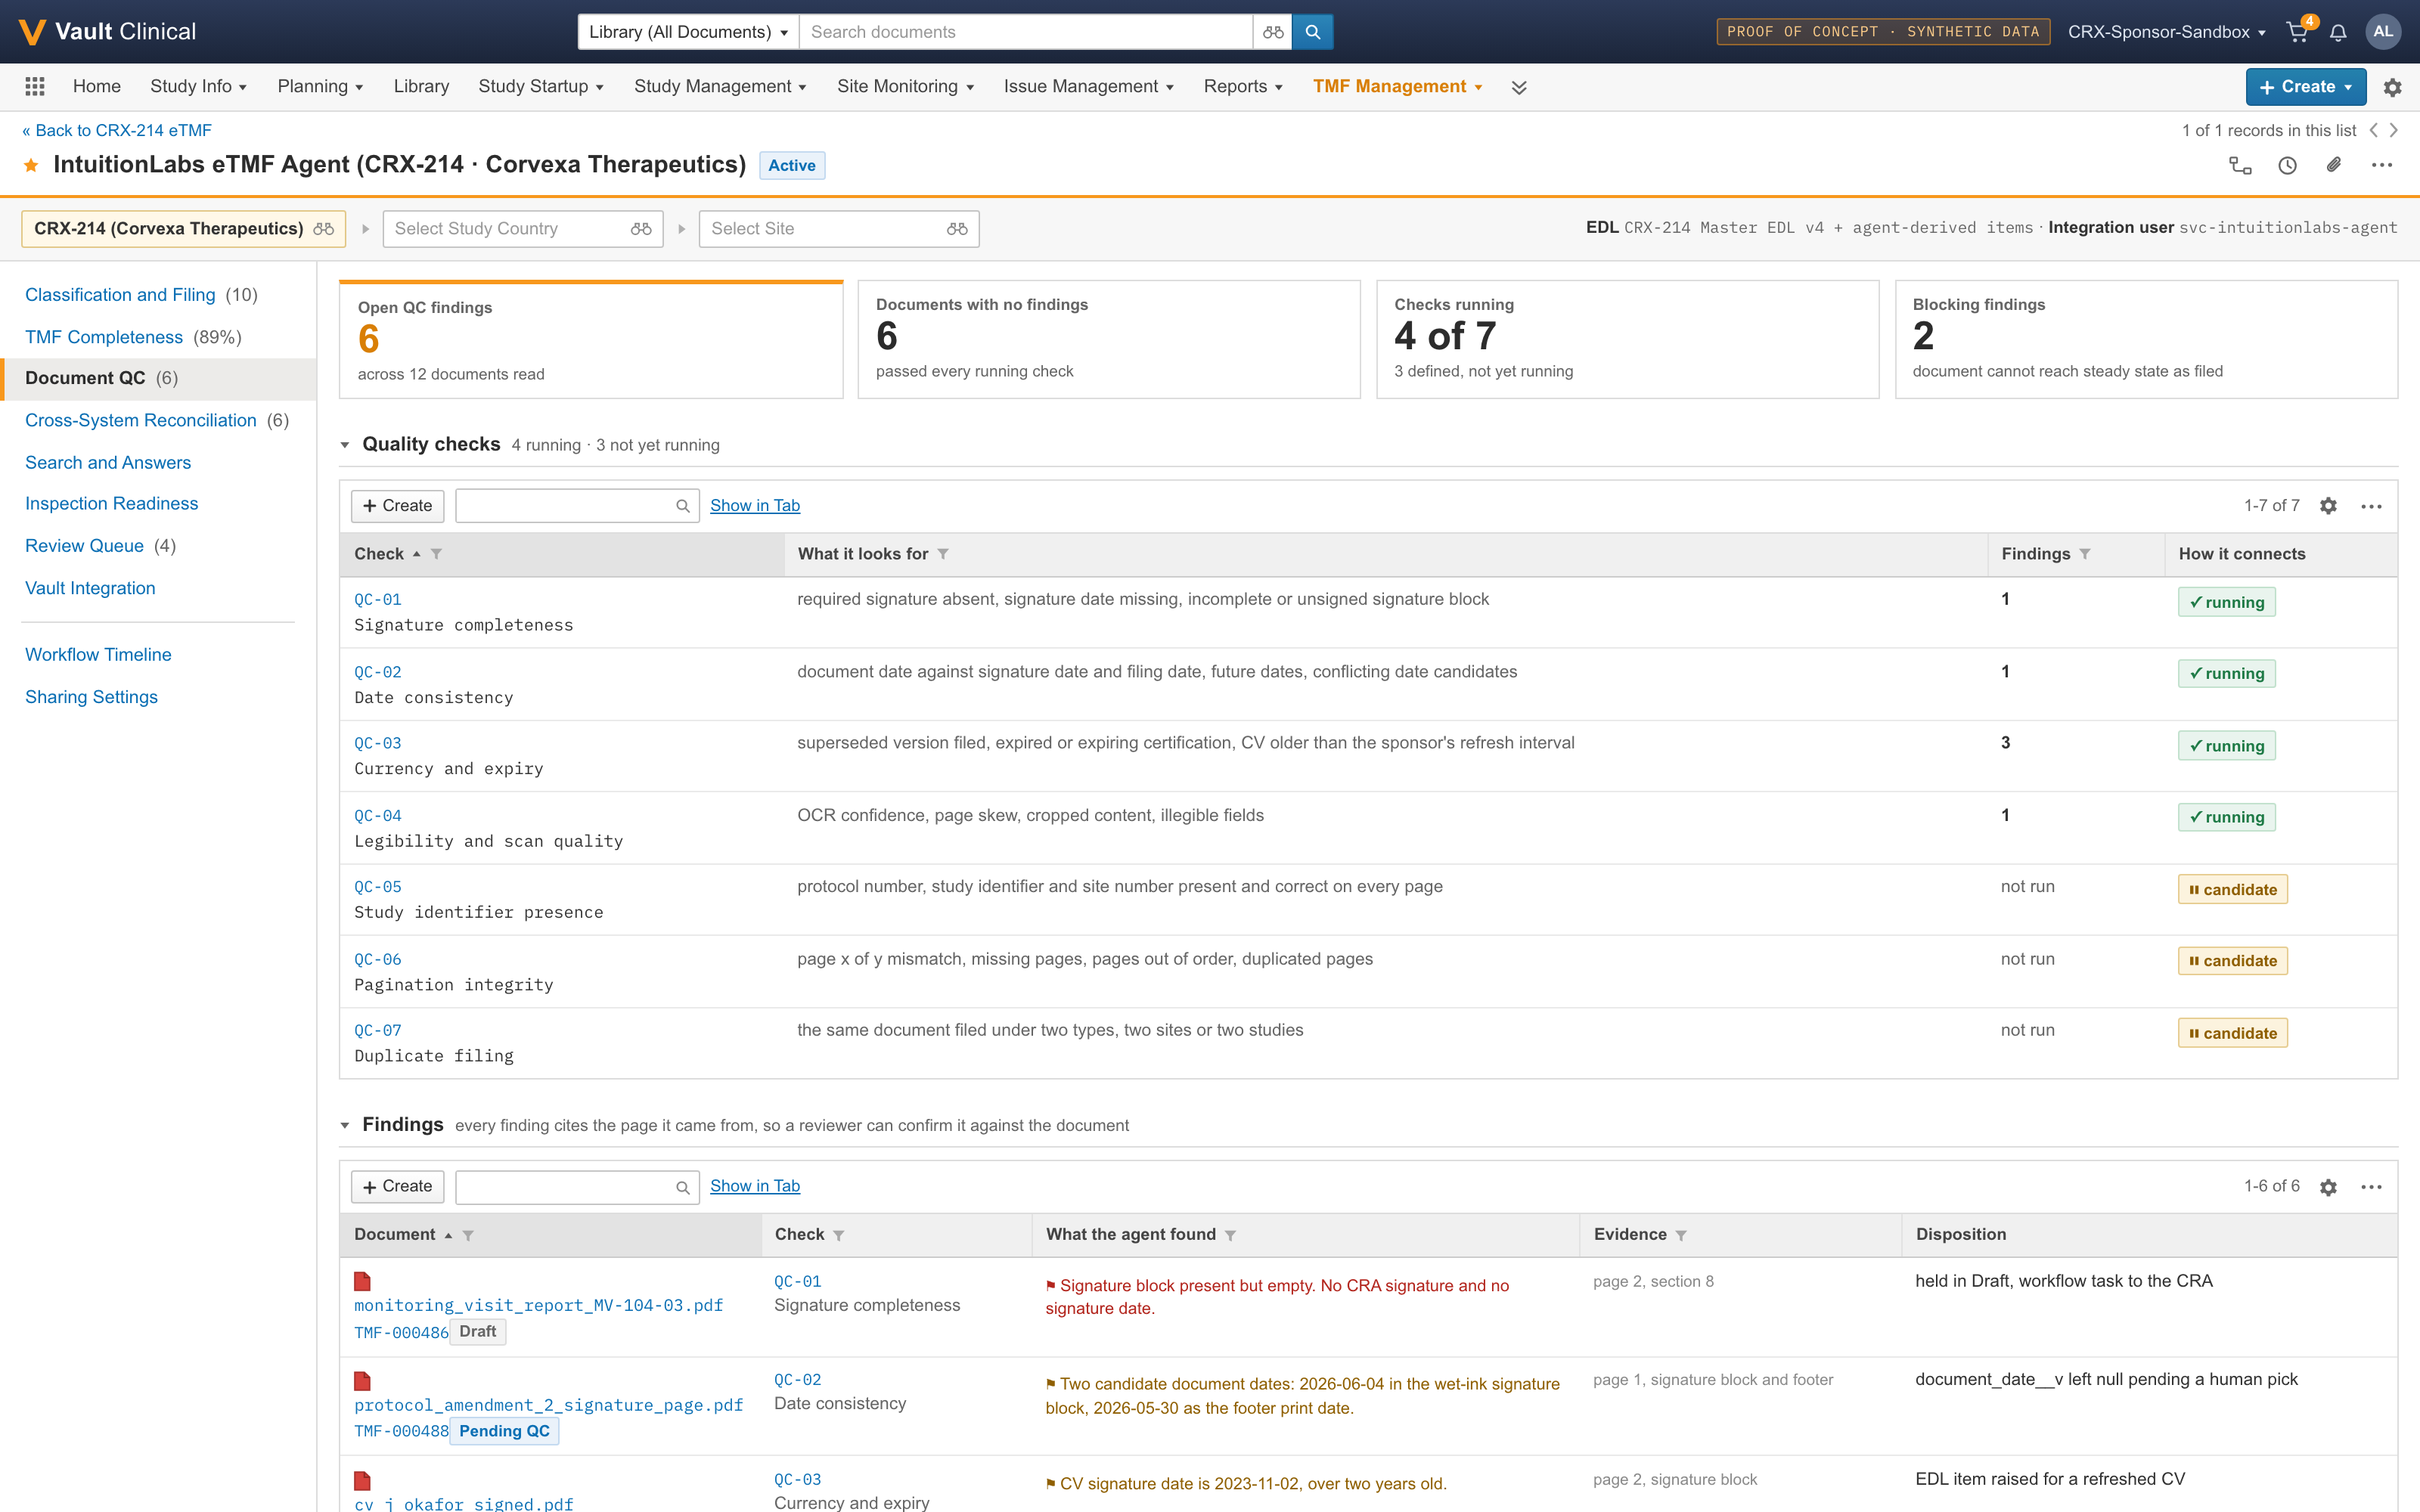Collapse the Quality checks section
The width and height of the screenshot is (2420, 1512).
[345, 445]
